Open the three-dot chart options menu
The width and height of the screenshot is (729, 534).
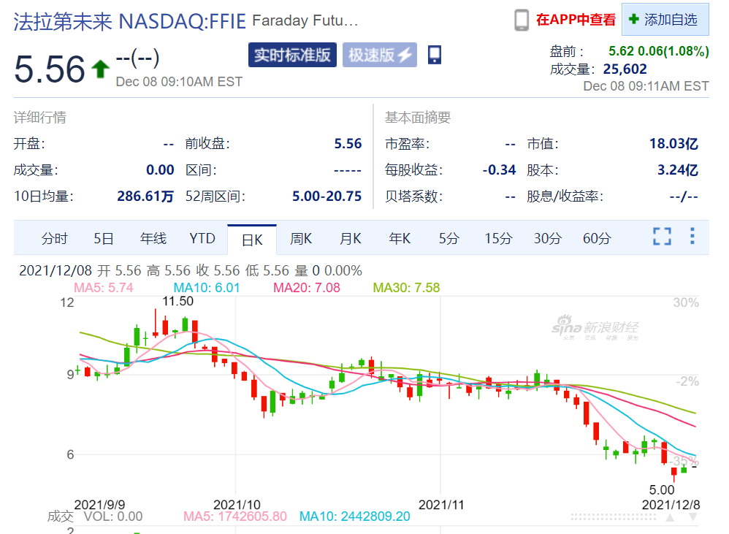(x=692, y=236)
